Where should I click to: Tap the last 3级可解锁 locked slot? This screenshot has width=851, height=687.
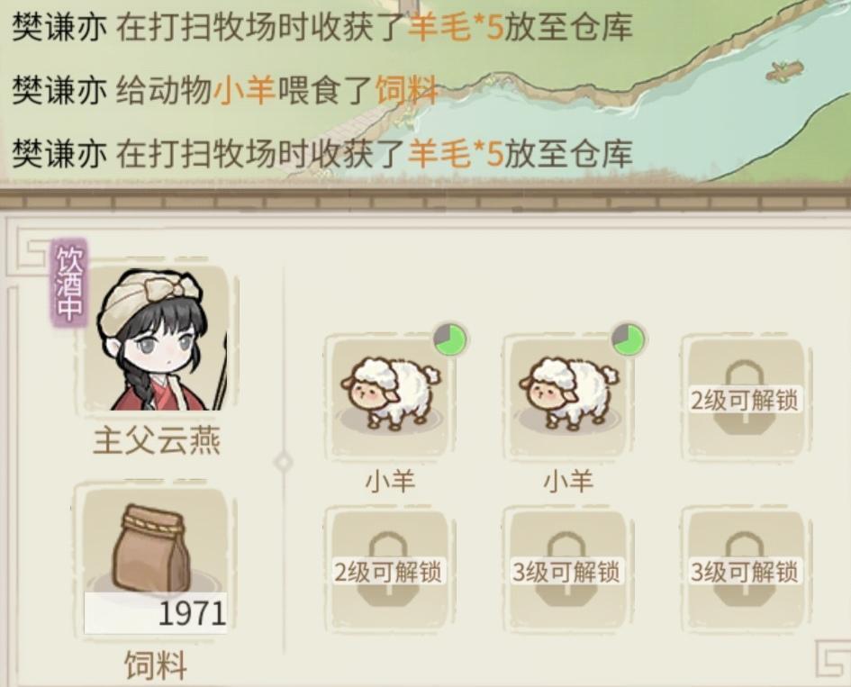(744, 571)
